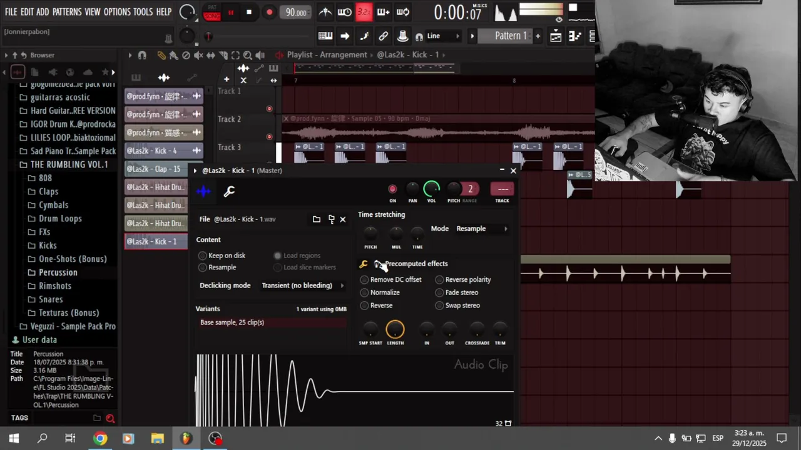Open the sampler channel menu arrow

[x=195, y=171]
